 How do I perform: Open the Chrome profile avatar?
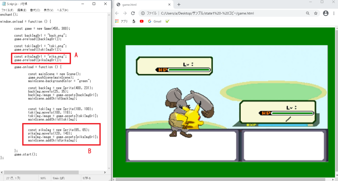tap(326, 13)
